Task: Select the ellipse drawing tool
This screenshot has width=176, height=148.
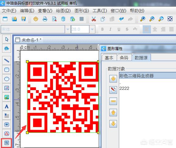Action: 7,79
